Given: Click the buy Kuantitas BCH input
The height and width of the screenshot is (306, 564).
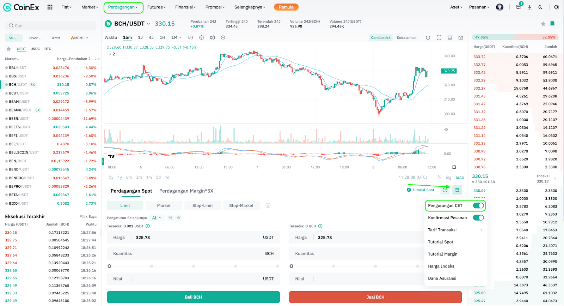Looking at the screenshot, I should [194, 253].
